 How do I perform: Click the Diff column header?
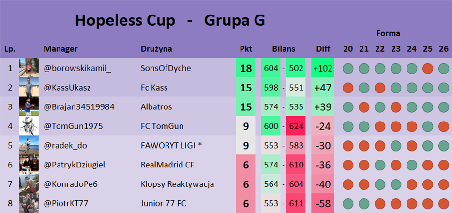[x=323, y=49]
